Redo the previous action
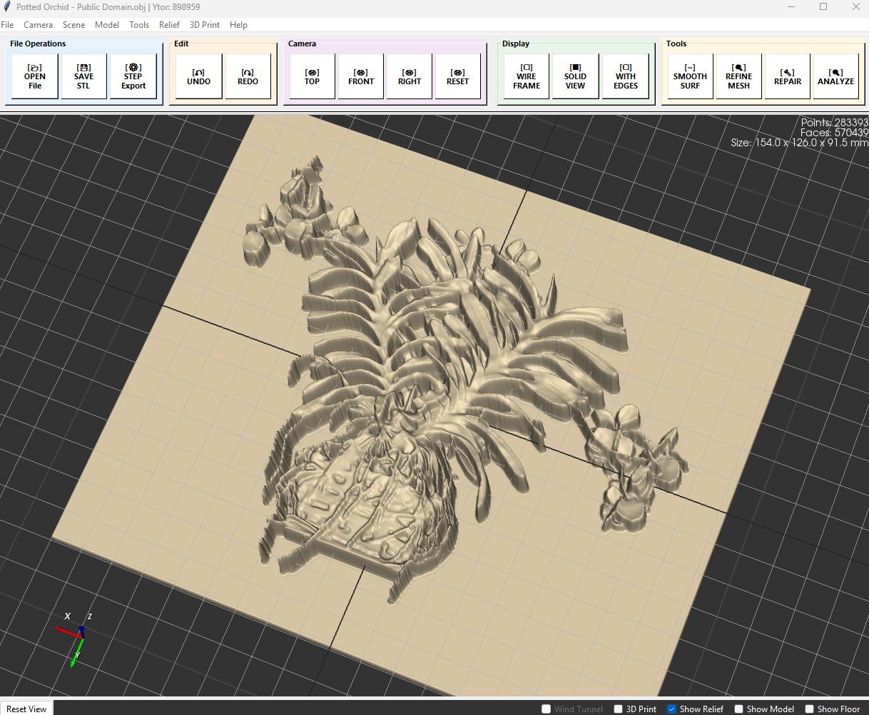 point(248,76)
